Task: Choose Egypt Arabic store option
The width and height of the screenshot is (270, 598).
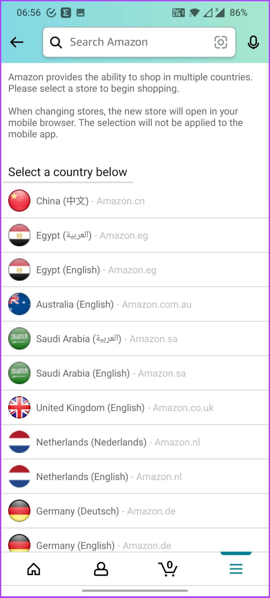Action: 92,235
